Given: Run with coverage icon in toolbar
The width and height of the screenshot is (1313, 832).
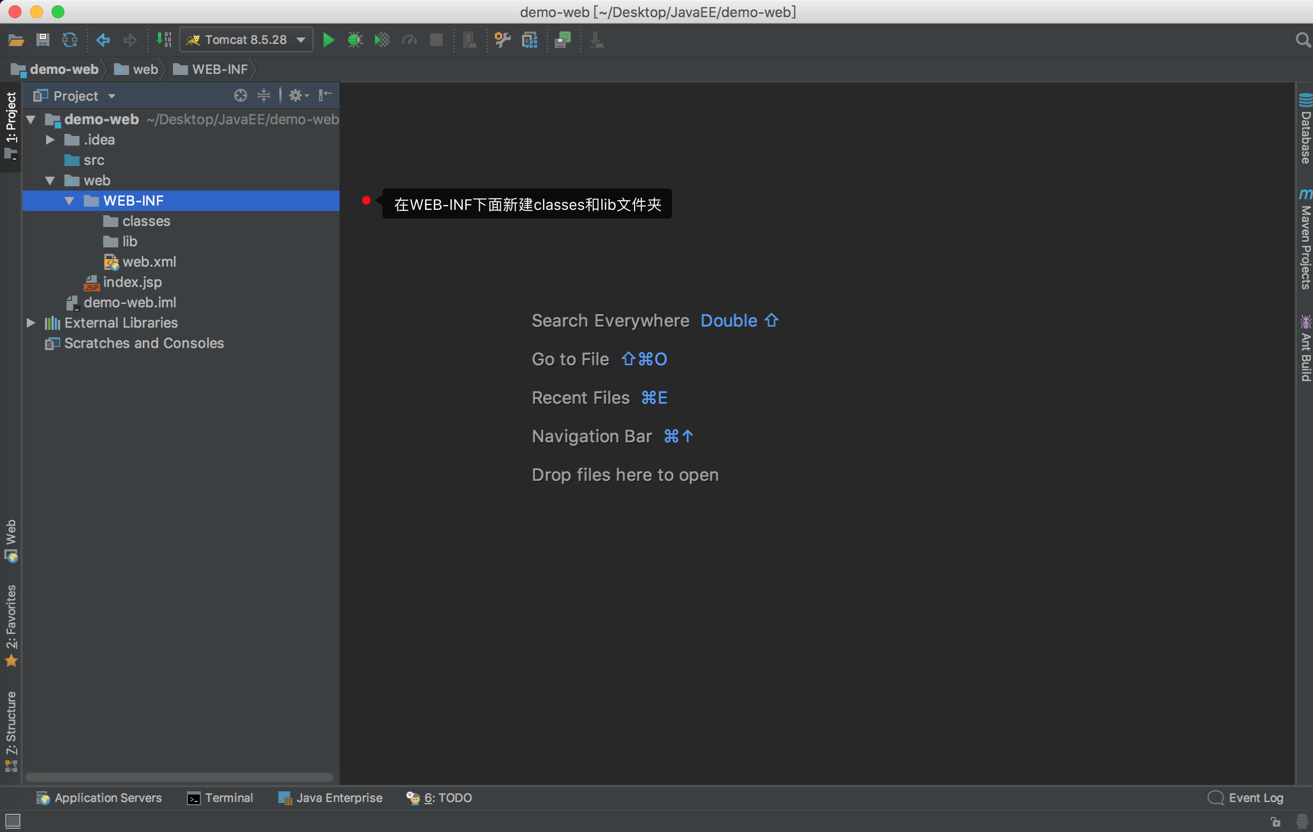Looking at the screenshot, I should 382,40.
